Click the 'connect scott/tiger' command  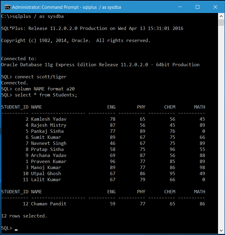(40, 77)
